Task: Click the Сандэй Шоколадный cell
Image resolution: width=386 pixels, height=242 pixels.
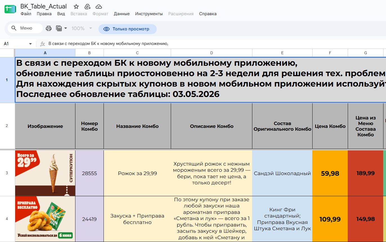Action: 282,173
